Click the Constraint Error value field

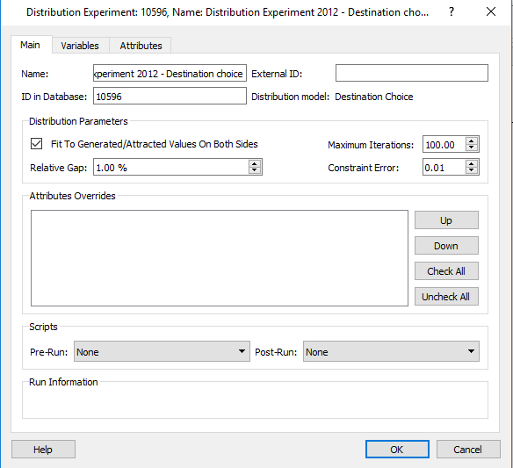(x=444, y=167)
